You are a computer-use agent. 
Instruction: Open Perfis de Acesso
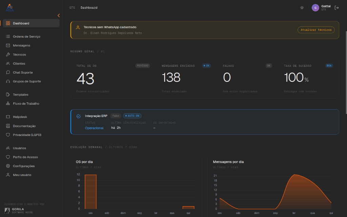[x=31, y=157]
